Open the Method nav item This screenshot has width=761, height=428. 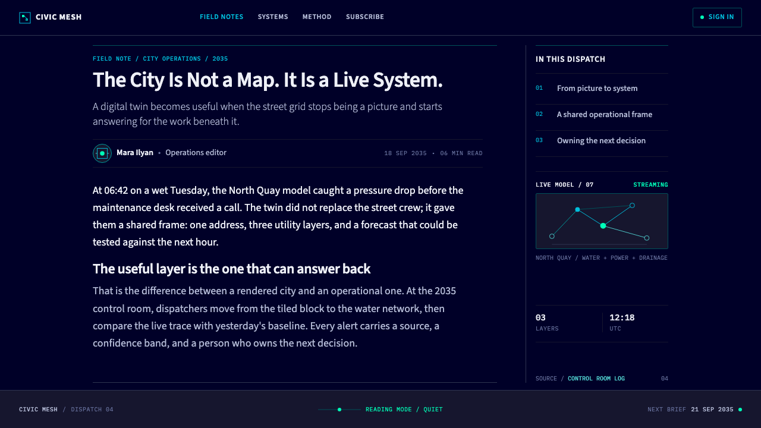tap(317, 17)
